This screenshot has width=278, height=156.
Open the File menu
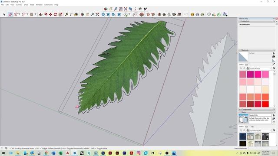(x=2, y=5)
